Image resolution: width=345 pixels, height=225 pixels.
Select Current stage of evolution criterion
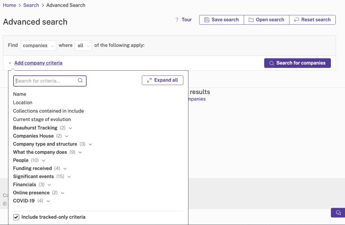click(x=42, y=120)
